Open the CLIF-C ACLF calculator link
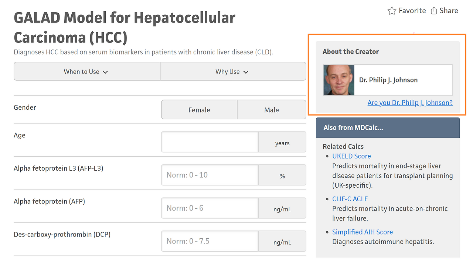The image size is (473, 266). click(x=350, y=199)
